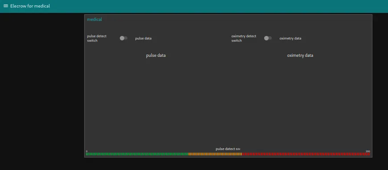Toggle the oximetry detect switch
Viewport: 388px width, 170px height.
(268, 38)
